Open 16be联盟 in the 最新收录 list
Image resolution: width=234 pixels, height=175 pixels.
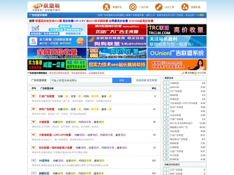pos(175,131)
